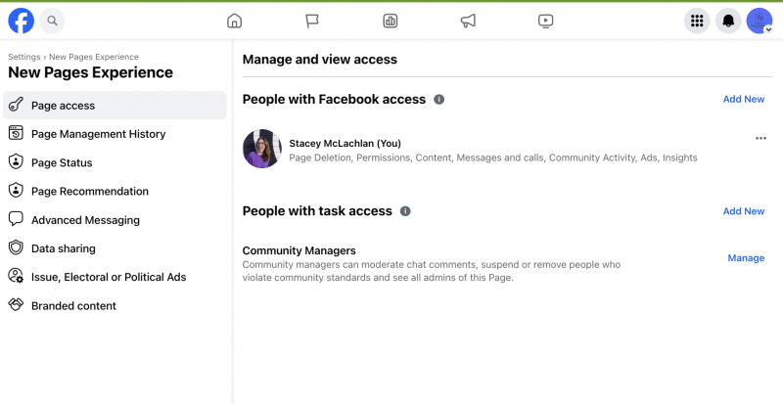
Task: Click Stacey McLachlan profile photo
Action: pos(262,149)
